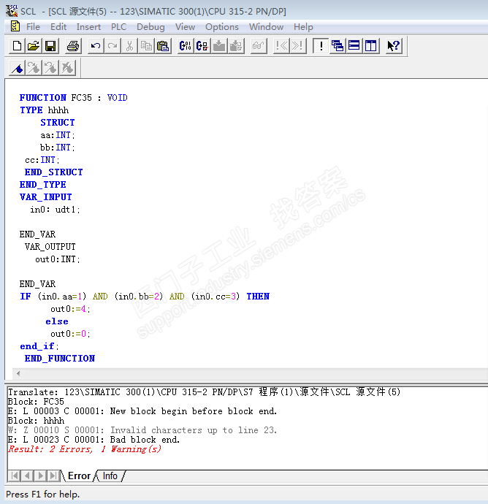Open the View menu
Image resolution: width=488 pixels, height=504 pixels.
tap(185, 27)
